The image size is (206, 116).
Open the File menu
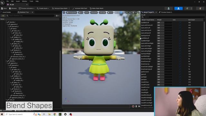(7, 1)
